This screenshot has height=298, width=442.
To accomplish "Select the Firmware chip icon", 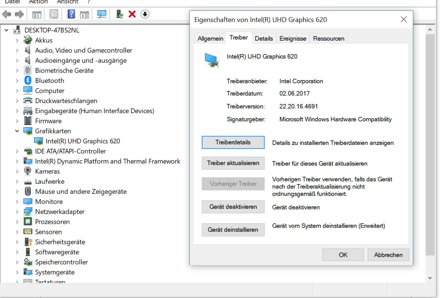I will [28, 121].
